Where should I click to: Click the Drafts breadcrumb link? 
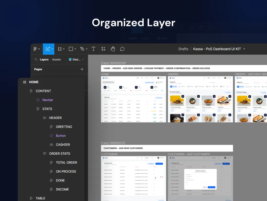tap(183, 49)
